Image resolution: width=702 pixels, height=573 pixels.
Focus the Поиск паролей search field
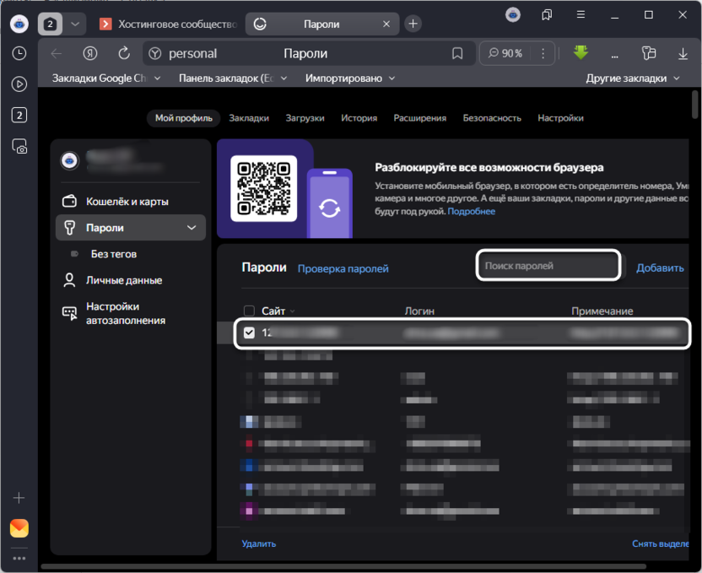[548, 266]
